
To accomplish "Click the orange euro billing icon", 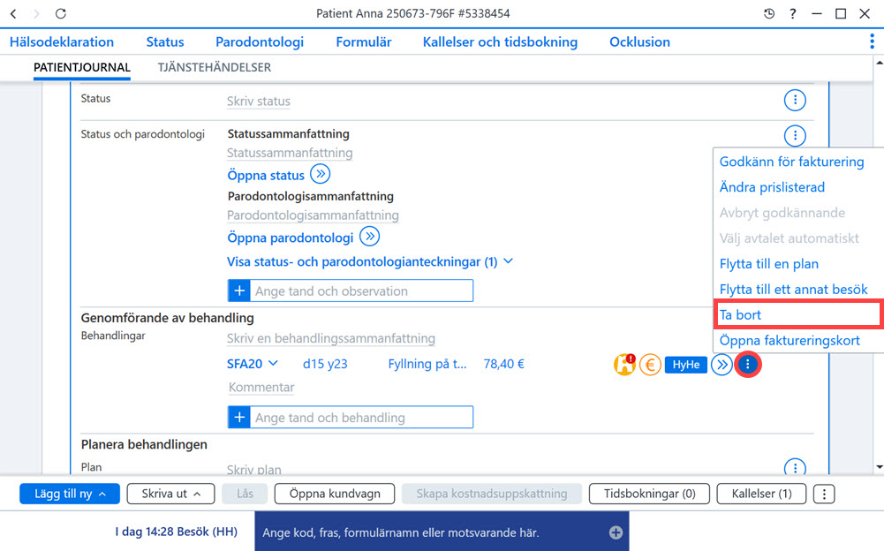I will pos(650,365).
